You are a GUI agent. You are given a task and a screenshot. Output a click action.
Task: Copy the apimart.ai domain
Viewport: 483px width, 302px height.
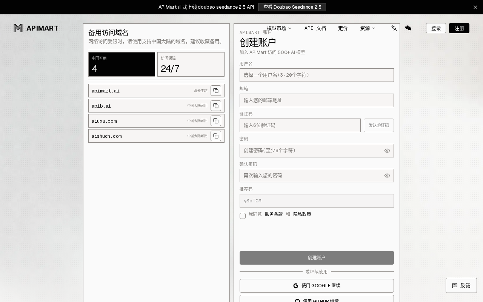point(216,91)
